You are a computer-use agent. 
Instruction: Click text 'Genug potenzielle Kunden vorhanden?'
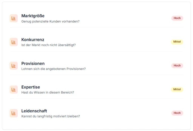[x=50, y=21]
